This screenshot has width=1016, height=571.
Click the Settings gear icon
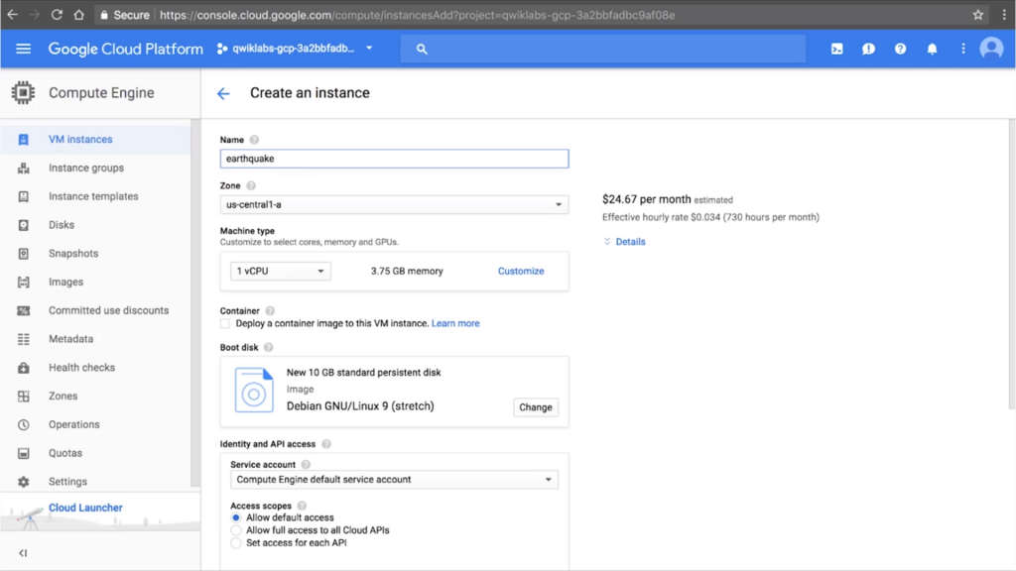coord(24,482)
